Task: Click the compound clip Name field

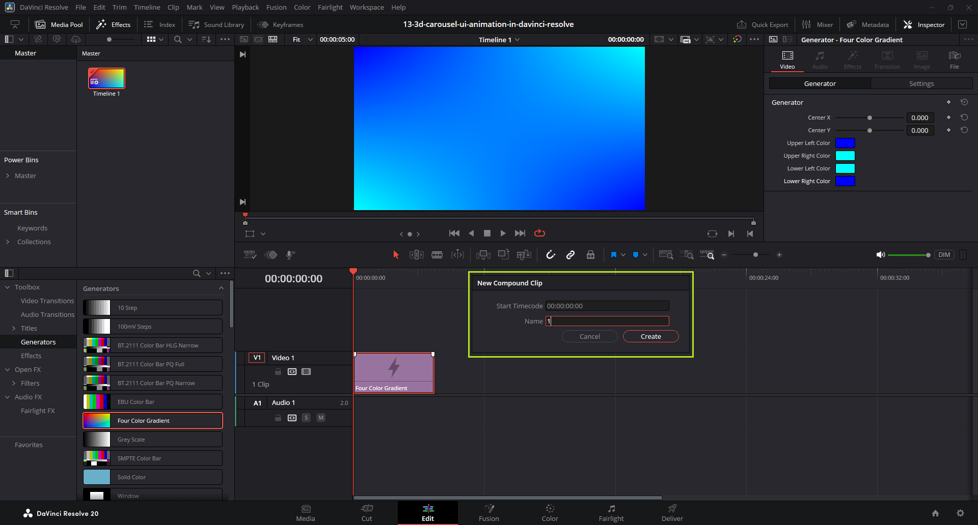Action: pyautogui.click(x=607, y=321)
